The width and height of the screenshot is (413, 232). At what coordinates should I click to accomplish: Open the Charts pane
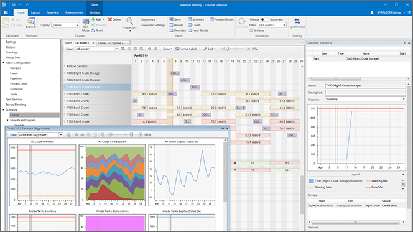click(195, 25)
